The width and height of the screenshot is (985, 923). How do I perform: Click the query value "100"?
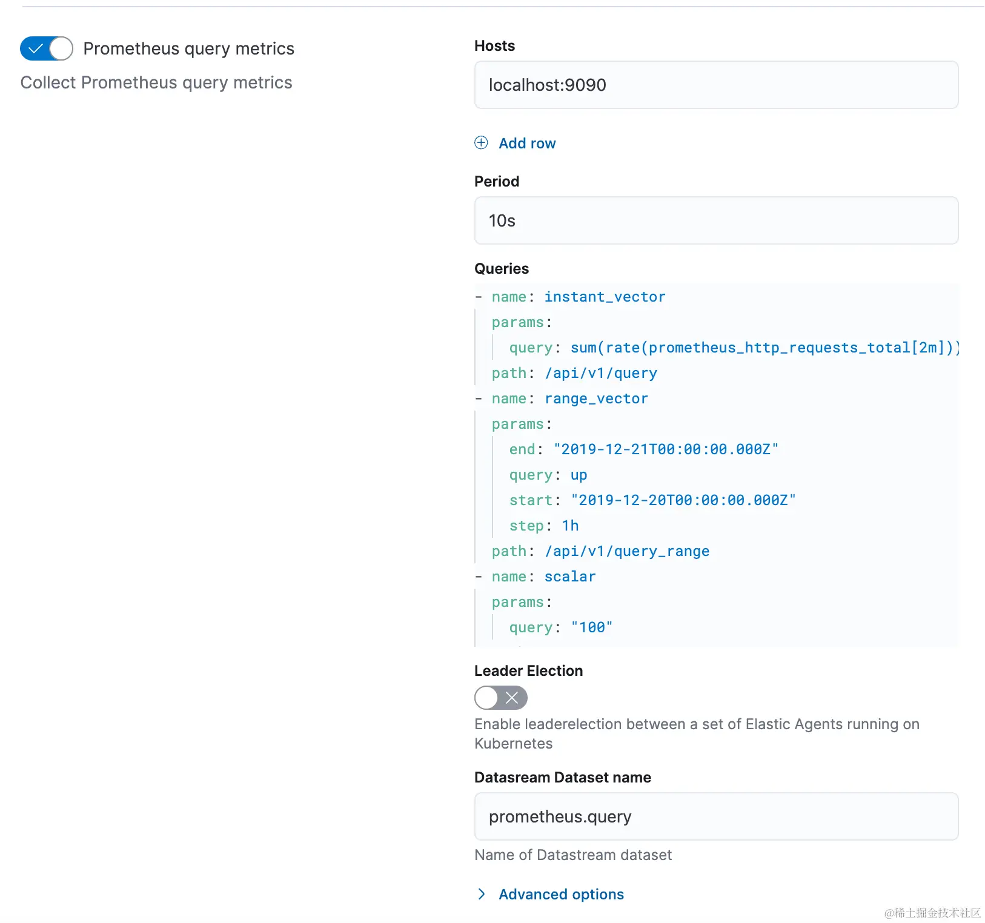pyautogui.click(x=592, y=627)
